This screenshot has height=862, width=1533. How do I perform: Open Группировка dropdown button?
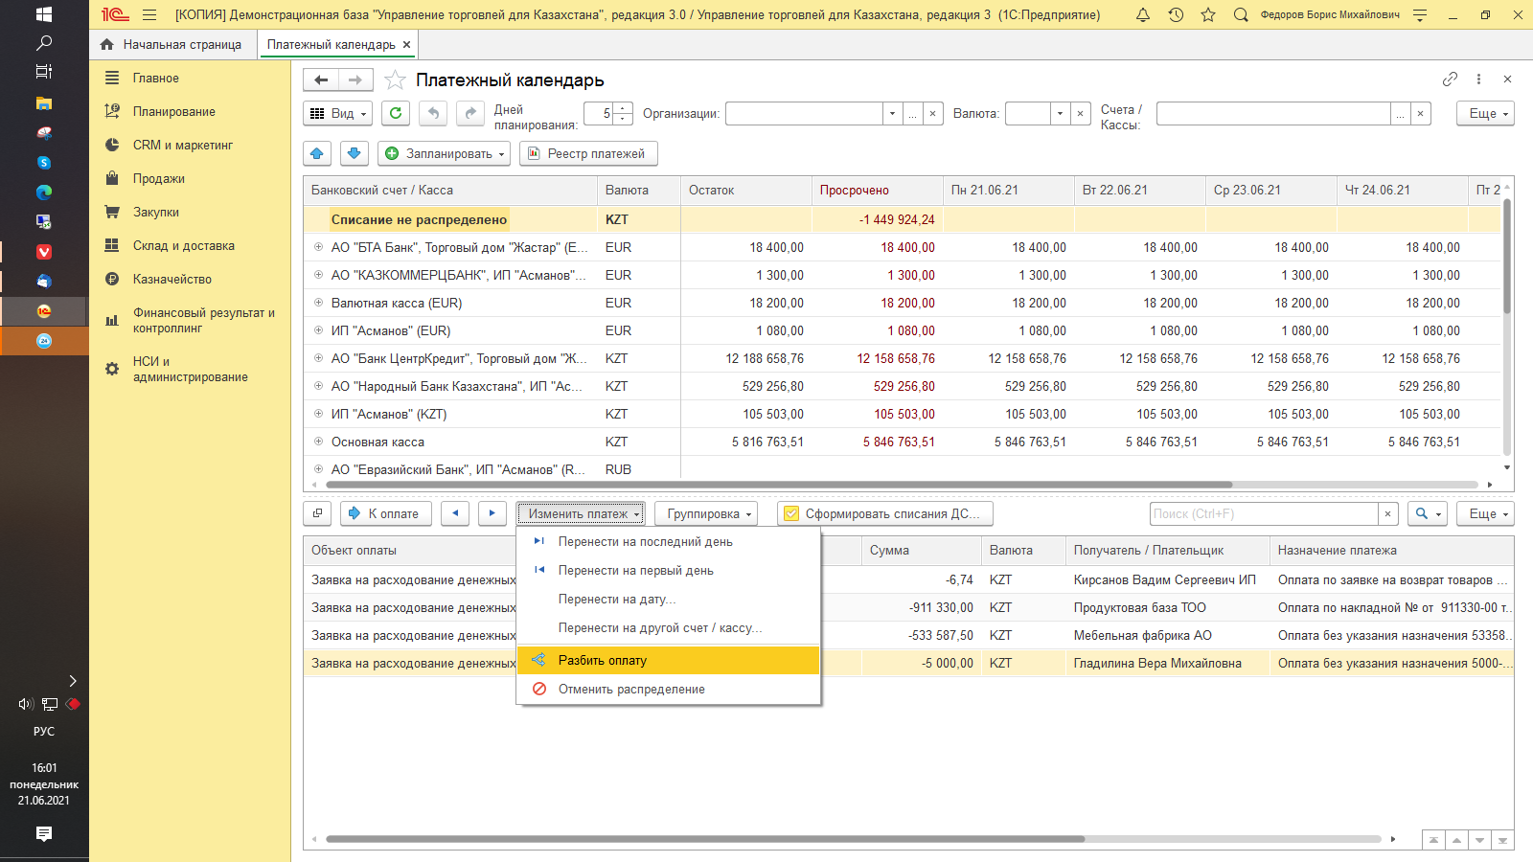coord(710,513)
